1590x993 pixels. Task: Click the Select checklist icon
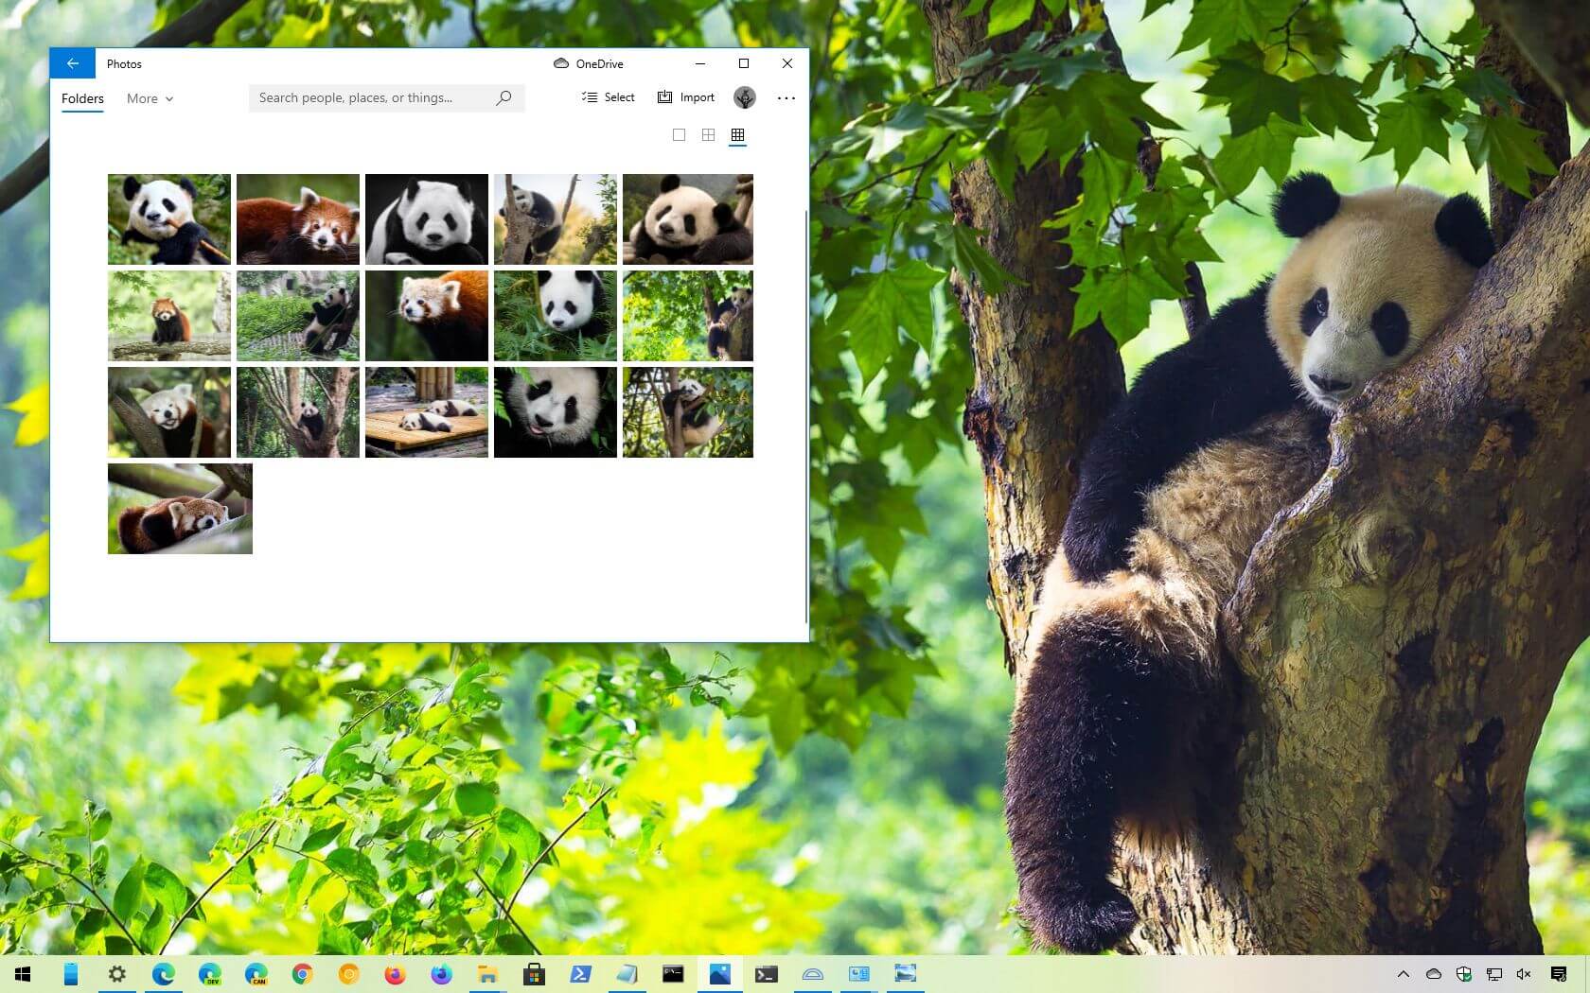589,96
